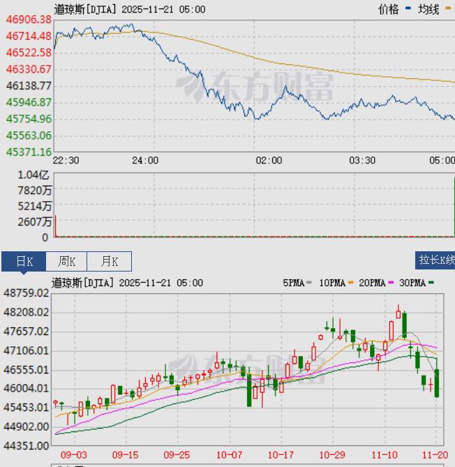Click the blue 价格 legend marker

(408, 8)
